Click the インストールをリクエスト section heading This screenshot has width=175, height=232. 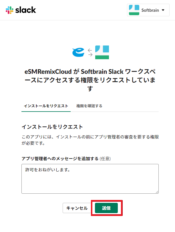(52, 127)
